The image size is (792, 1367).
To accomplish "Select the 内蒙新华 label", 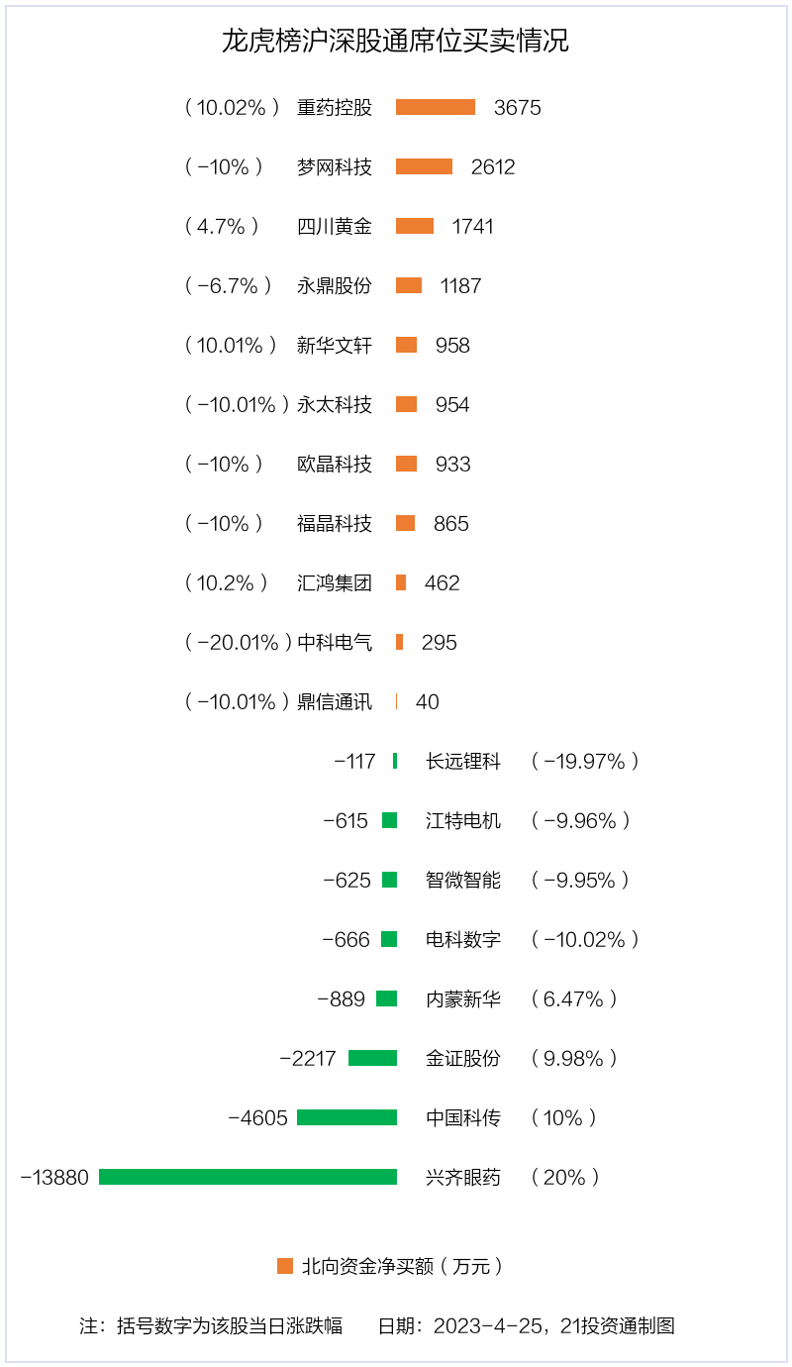I will click(x=463, y=999).
